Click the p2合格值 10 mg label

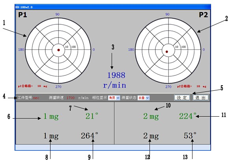point(192,86)
